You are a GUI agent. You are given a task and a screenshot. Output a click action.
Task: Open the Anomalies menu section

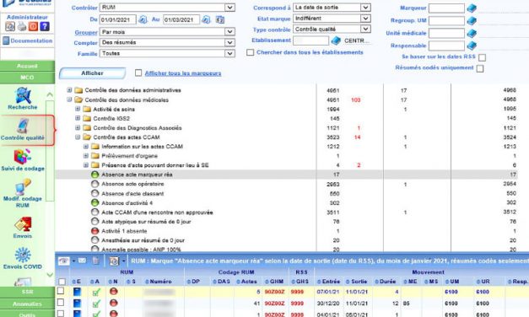27,304
